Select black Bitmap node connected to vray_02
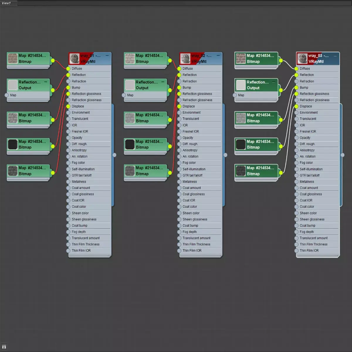The width and height of the screenshot is (352, 352). 145,145
